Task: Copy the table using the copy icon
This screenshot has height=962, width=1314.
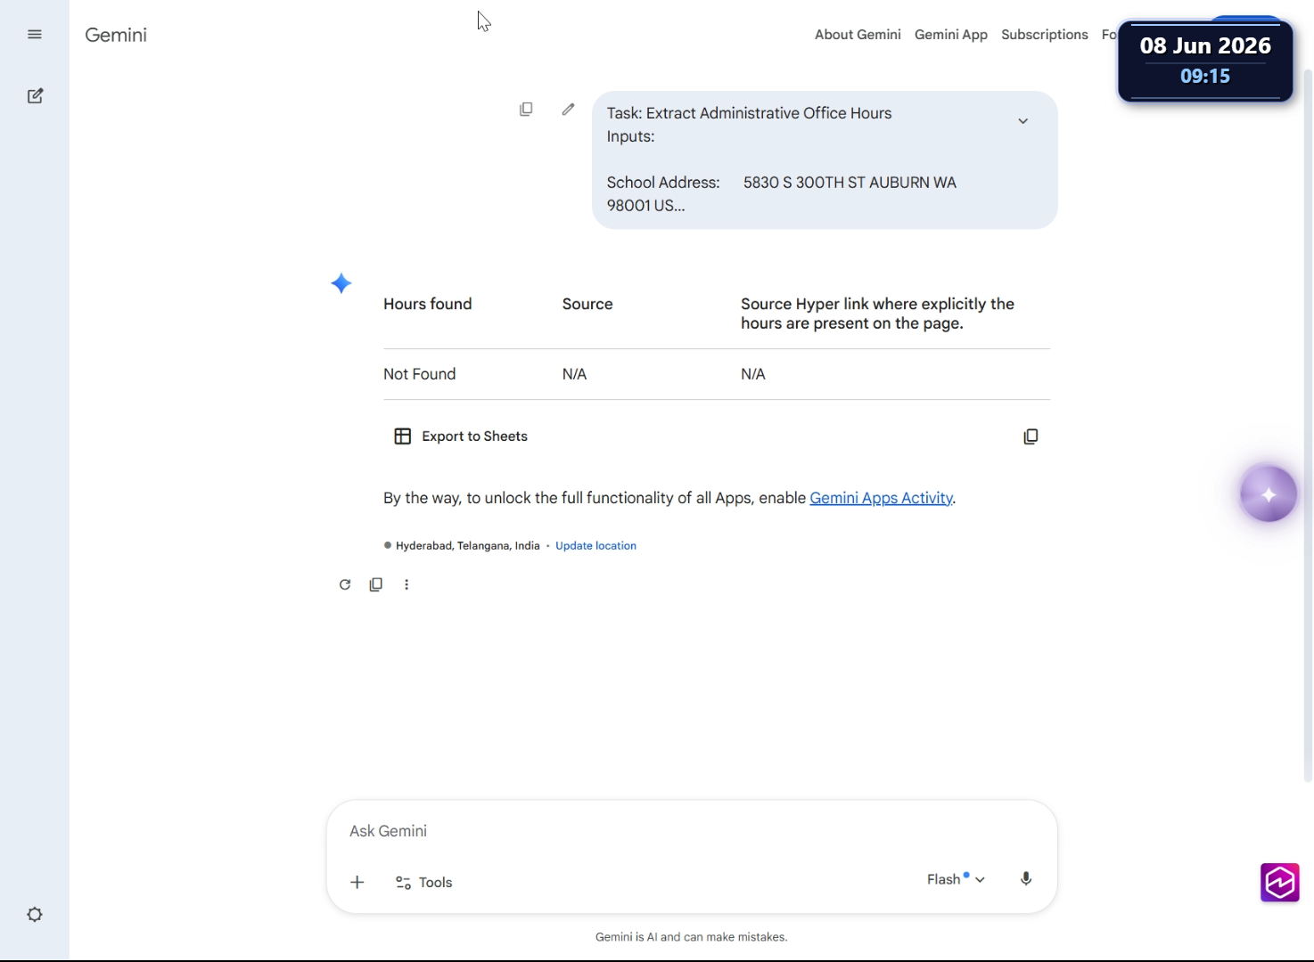Action: 1031,436
